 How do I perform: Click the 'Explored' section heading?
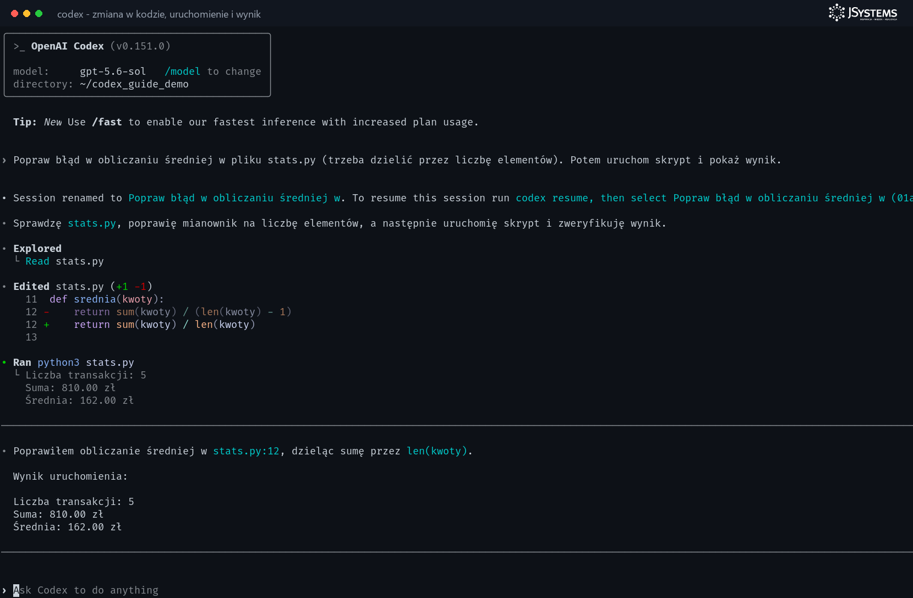(x=37, y=249)
